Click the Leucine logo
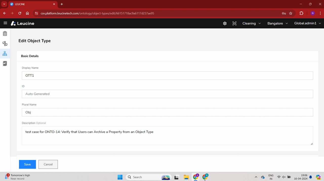The width and height of the screenshot is (324, 181). coord(23,23)
